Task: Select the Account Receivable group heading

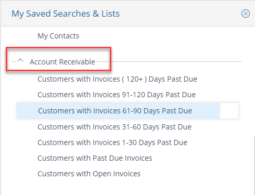Action: point(62,62)
